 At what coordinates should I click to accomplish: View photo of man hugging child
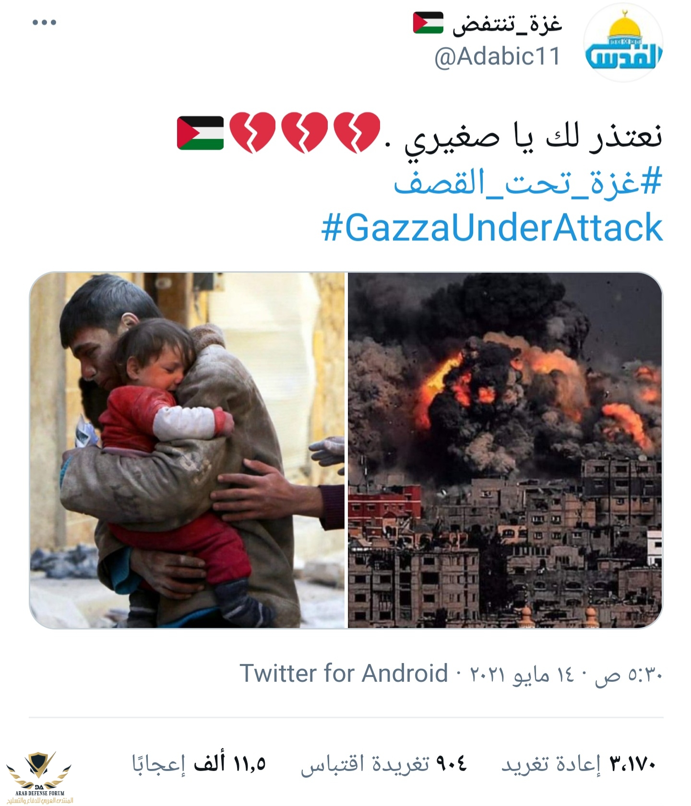pos(187,450)
